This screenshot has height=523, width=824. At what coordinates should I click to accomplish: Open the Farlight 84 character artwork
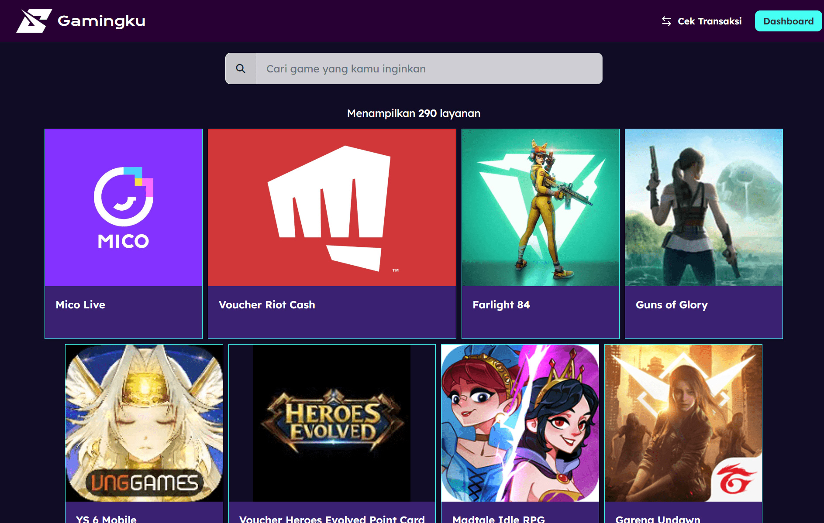(541, 208)
